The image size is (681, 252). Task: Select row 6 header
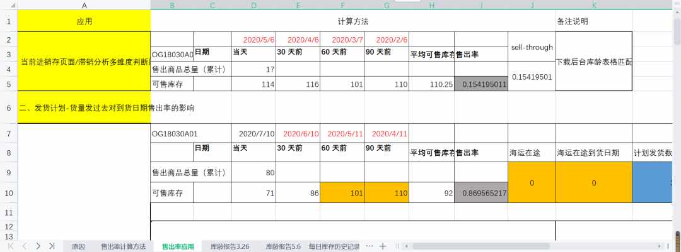(9, 107)
